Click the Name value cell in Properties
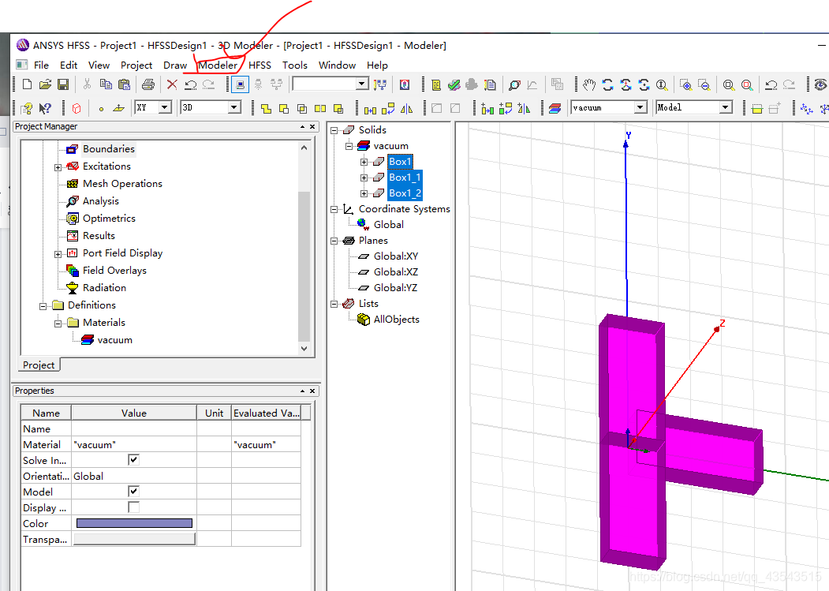This screenshot has width=829, height=591. tap(134, 428)
